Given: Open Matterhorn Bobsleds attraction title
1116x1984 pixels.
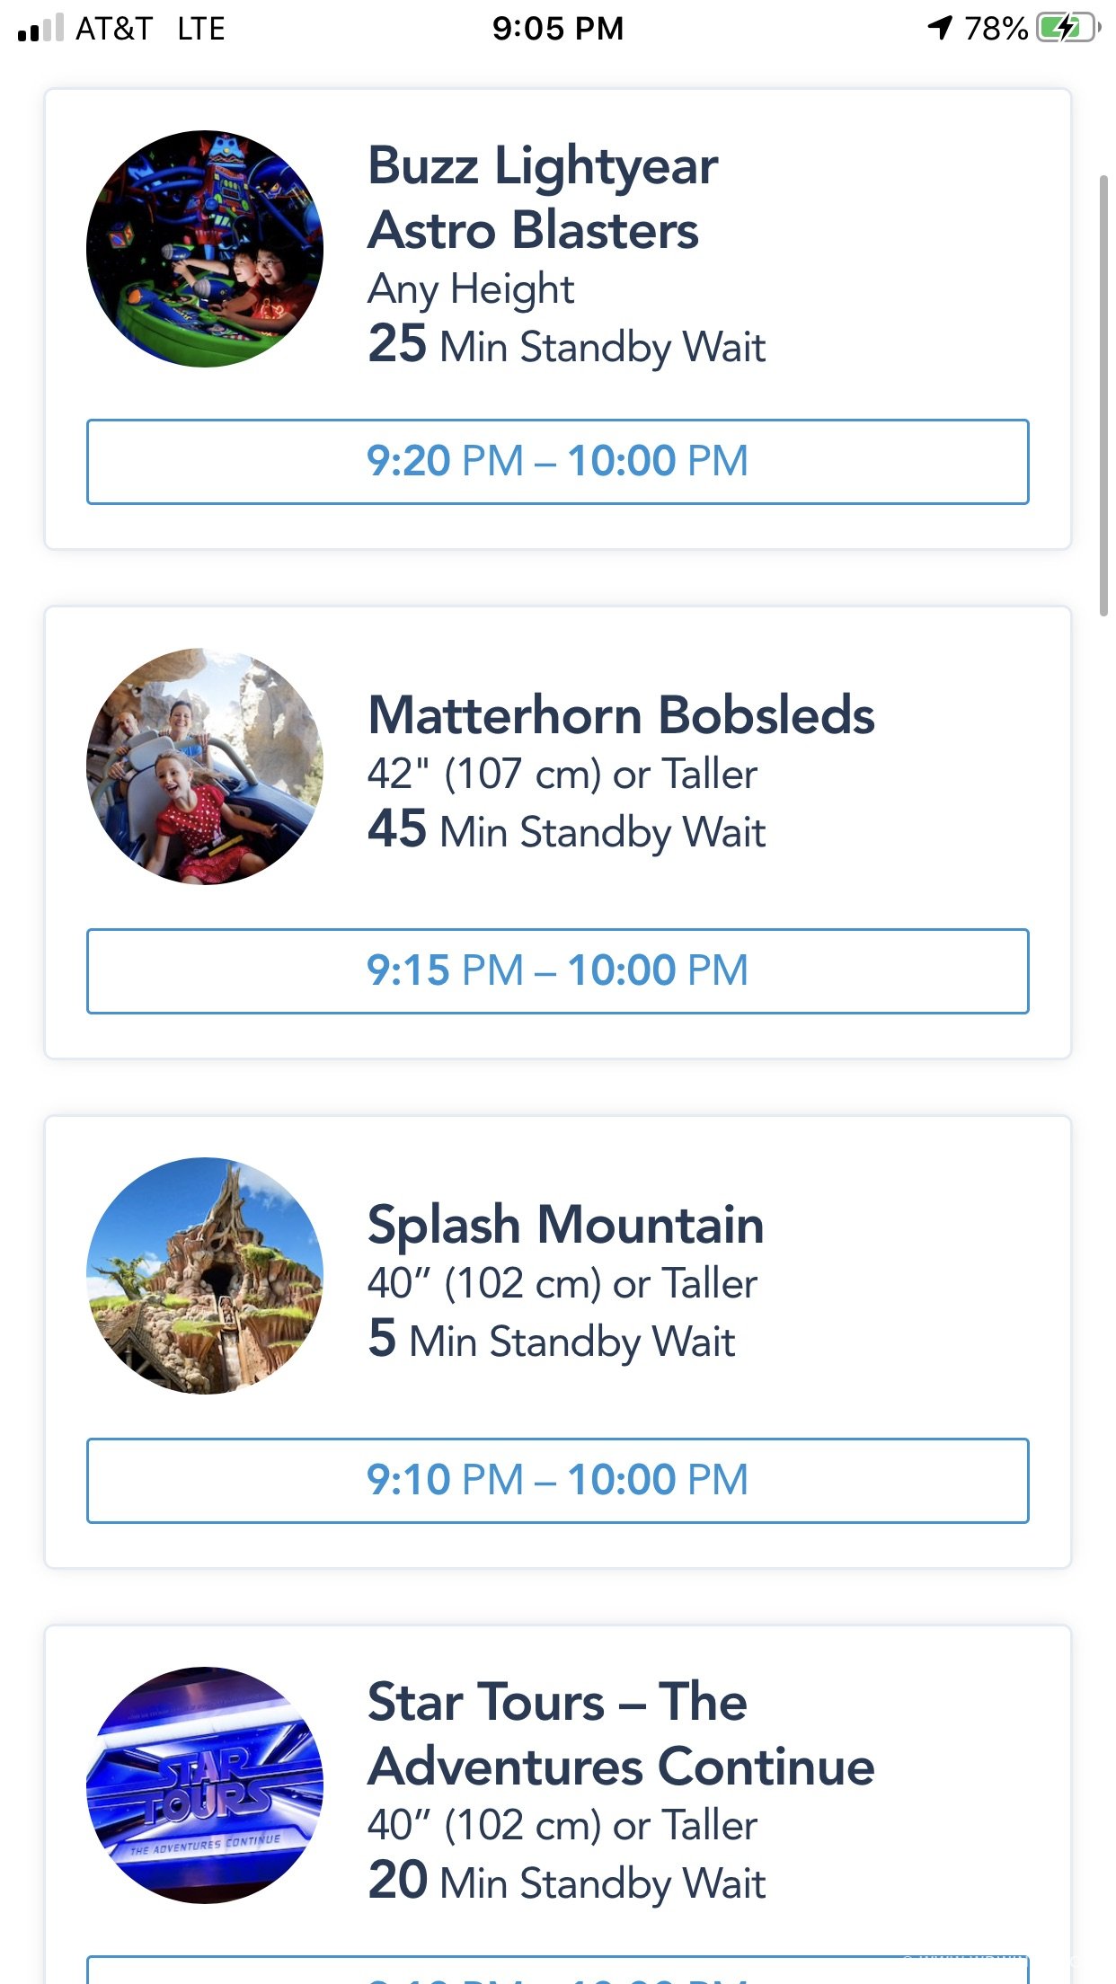Looking at the screenshot, I should [622, 715].
